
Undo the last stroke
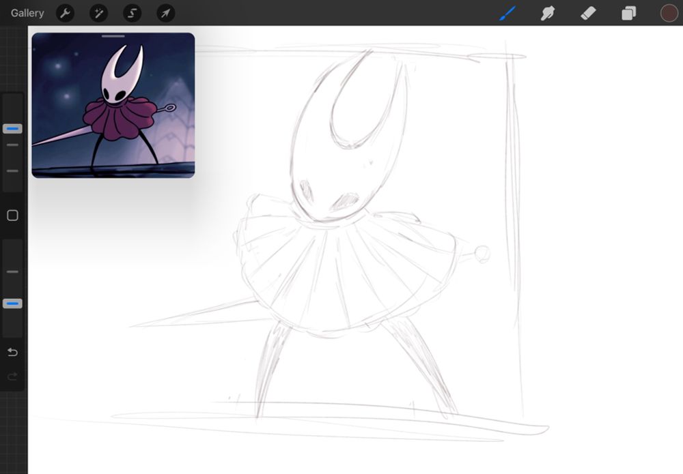coord(12,352)
